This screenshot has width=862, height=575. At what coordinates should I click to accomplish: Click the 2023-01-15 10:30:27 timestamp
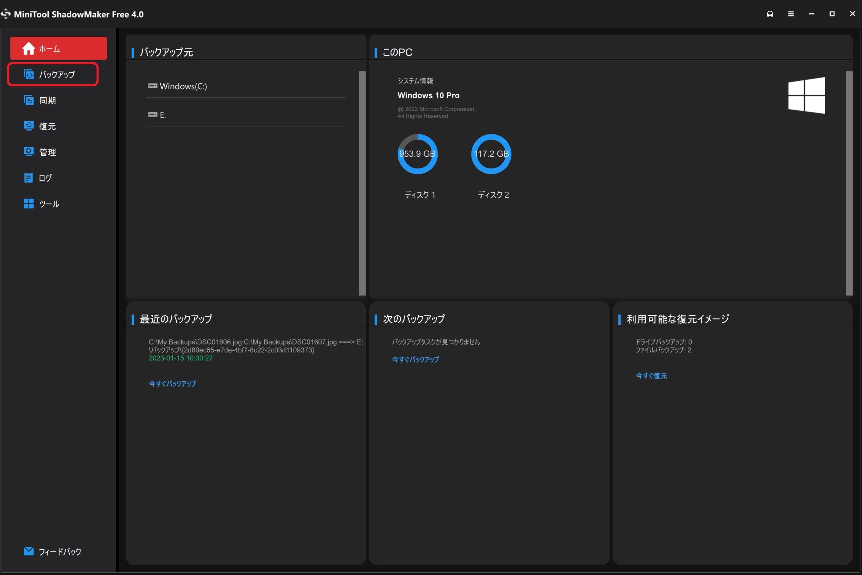(x=181, y=358)
